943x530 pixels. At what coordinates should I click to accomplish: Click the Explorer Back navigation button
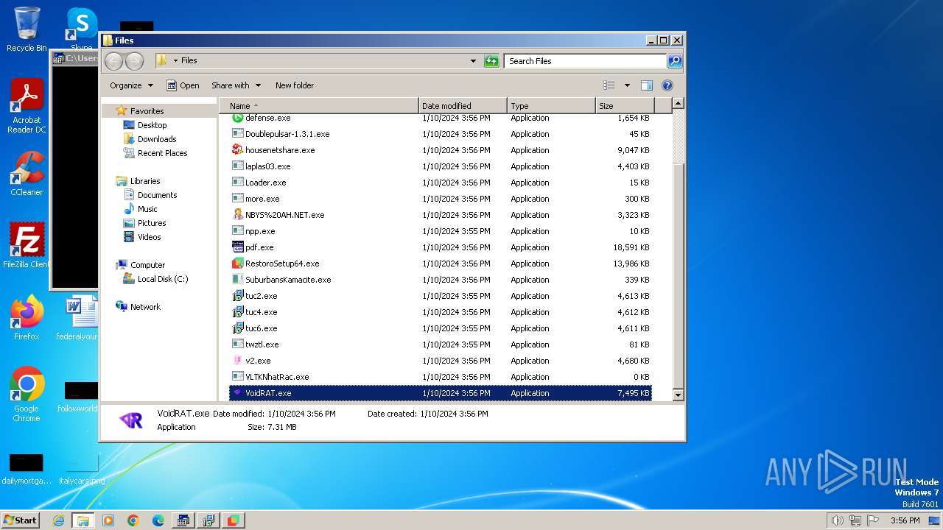[113, 61]
